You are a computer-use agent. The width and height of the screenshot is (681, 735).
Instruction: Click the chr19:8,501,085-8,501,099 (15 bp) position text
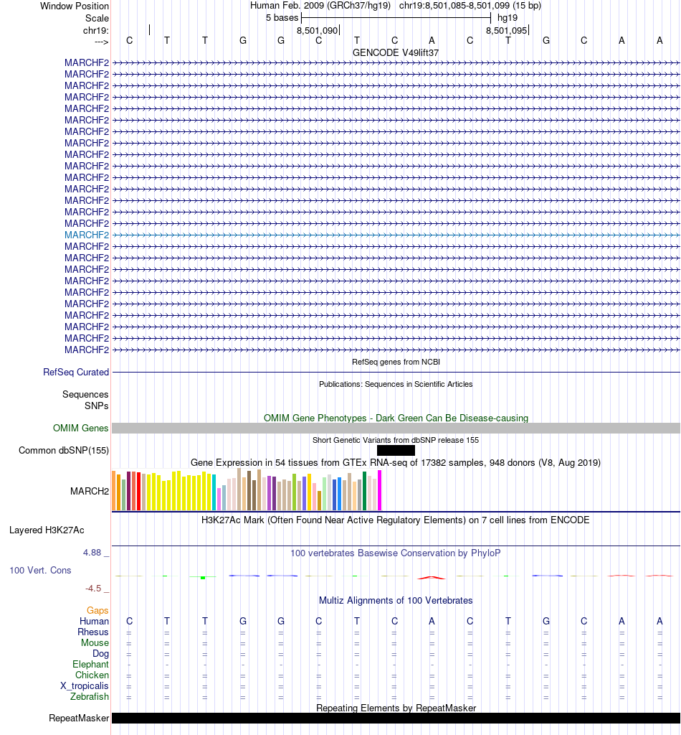point(470,6)
